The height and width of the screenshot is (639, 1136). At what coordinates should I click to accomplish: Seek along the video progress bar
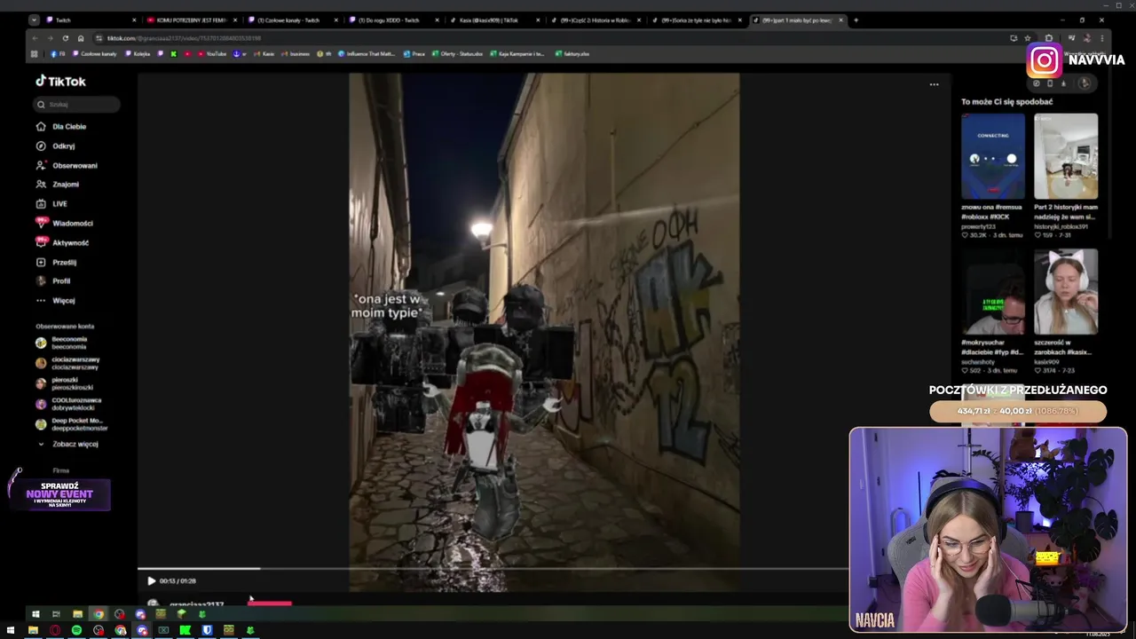point(493,568)
